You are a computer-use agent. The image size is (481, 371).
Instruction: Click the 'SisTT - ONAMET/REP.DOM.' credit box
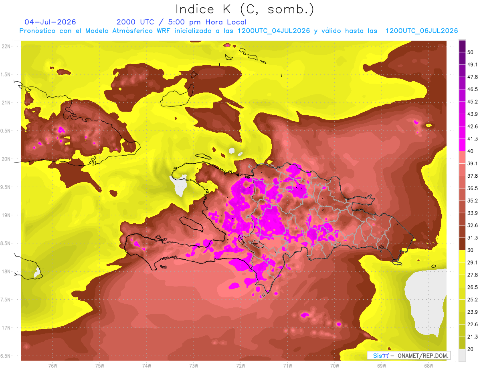click(x=409, y=355)
